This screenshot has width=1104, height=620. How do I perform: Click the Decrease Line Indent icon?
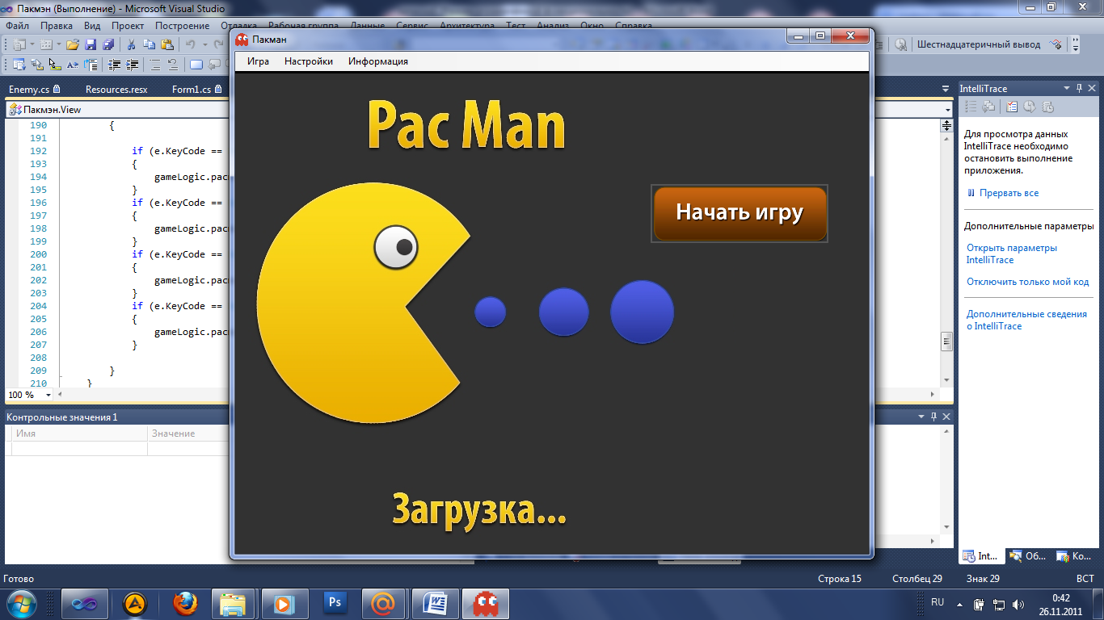click(115, 65)
